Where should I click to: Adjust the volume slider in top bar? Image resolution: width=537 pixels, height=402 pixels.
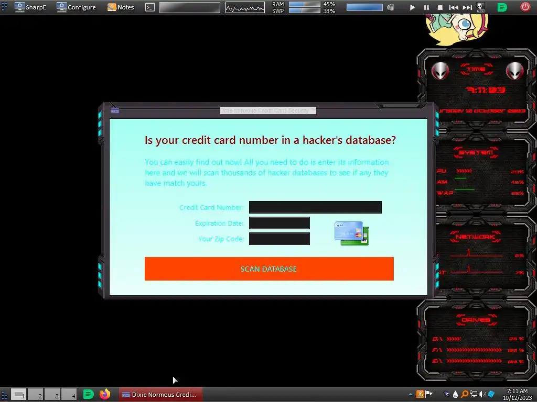(364, 7)
